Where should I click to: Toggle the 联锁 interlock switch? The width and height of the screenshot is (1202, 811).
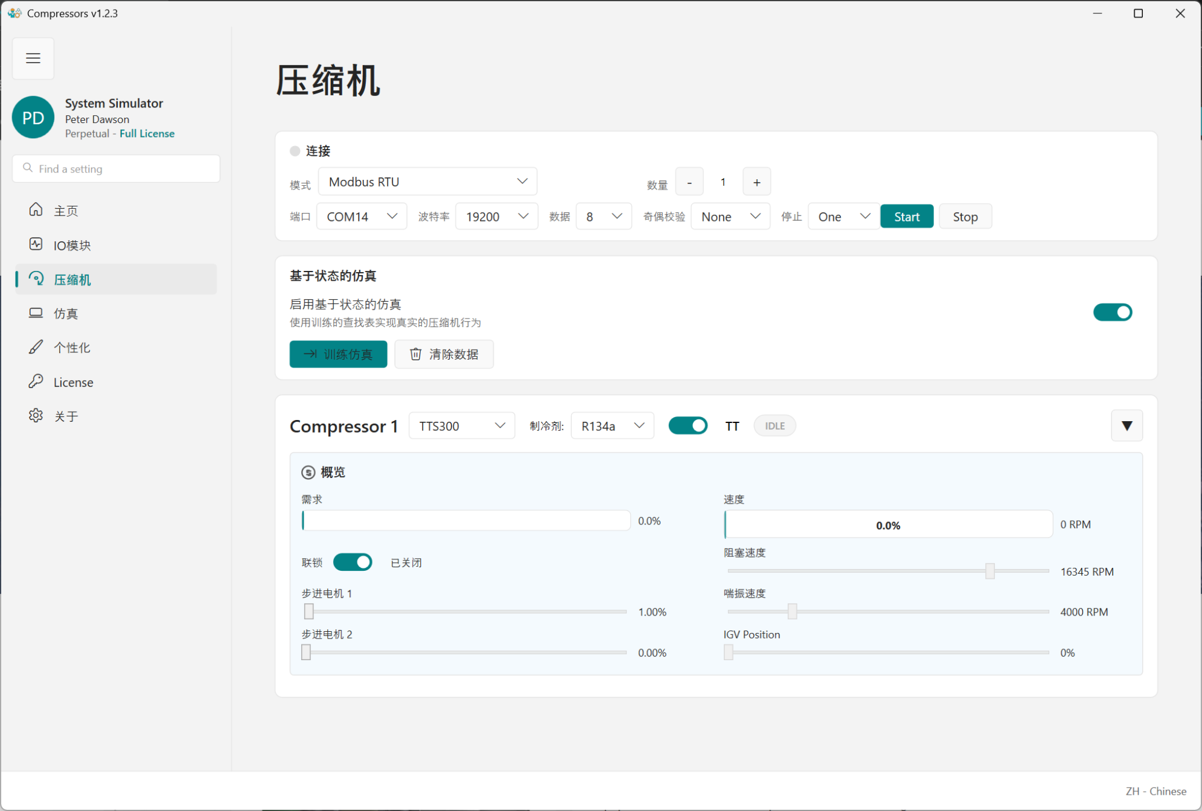coord(353,562)
